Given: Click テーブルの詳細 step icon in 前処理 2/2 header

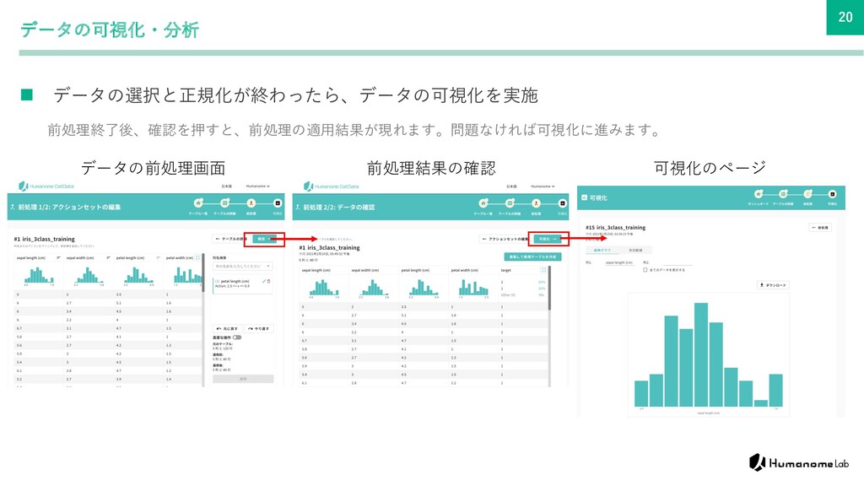Looking at the screenshot, I should pos(510,203).
